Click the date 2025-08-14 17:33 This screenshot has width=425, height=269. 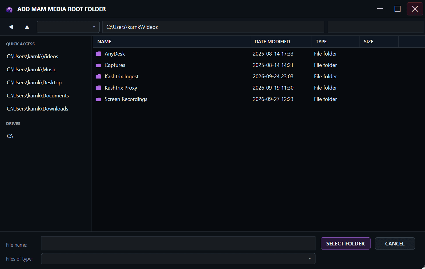pyautogui.click(x=273, y=54)
